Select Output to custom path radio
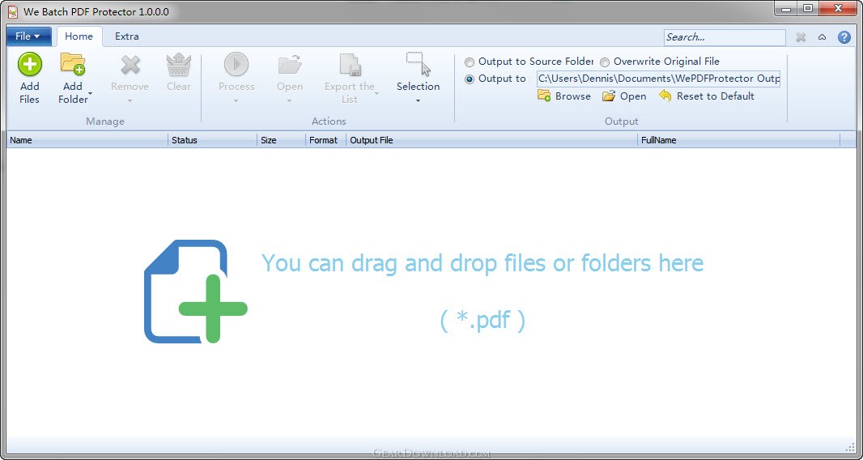 [x=470, y=79]
